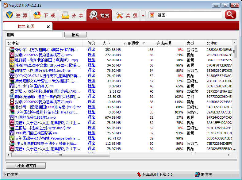Click the RM icon of 1999澳门回归祖国纪实 row
Screen dimensions: 242x180
(12, 133)
